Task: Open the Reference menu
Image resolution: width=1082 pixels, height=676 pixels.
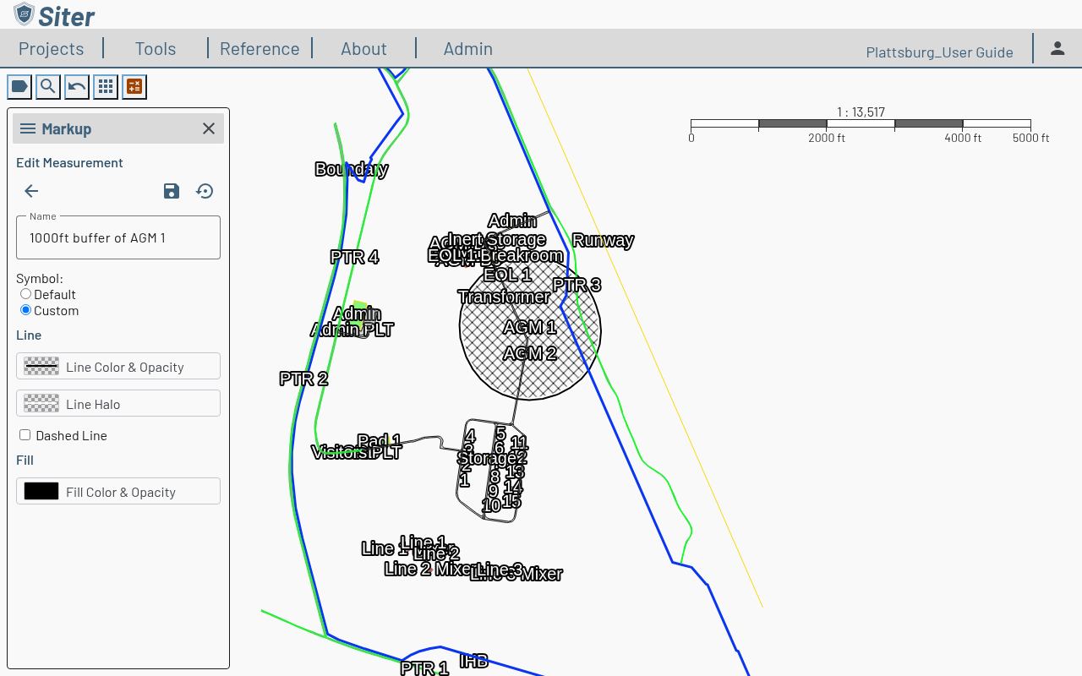Action: (x=260, y=48)
